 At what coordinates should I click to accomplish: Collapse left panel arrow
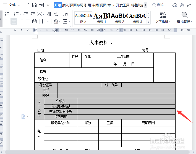pos(1,19)
